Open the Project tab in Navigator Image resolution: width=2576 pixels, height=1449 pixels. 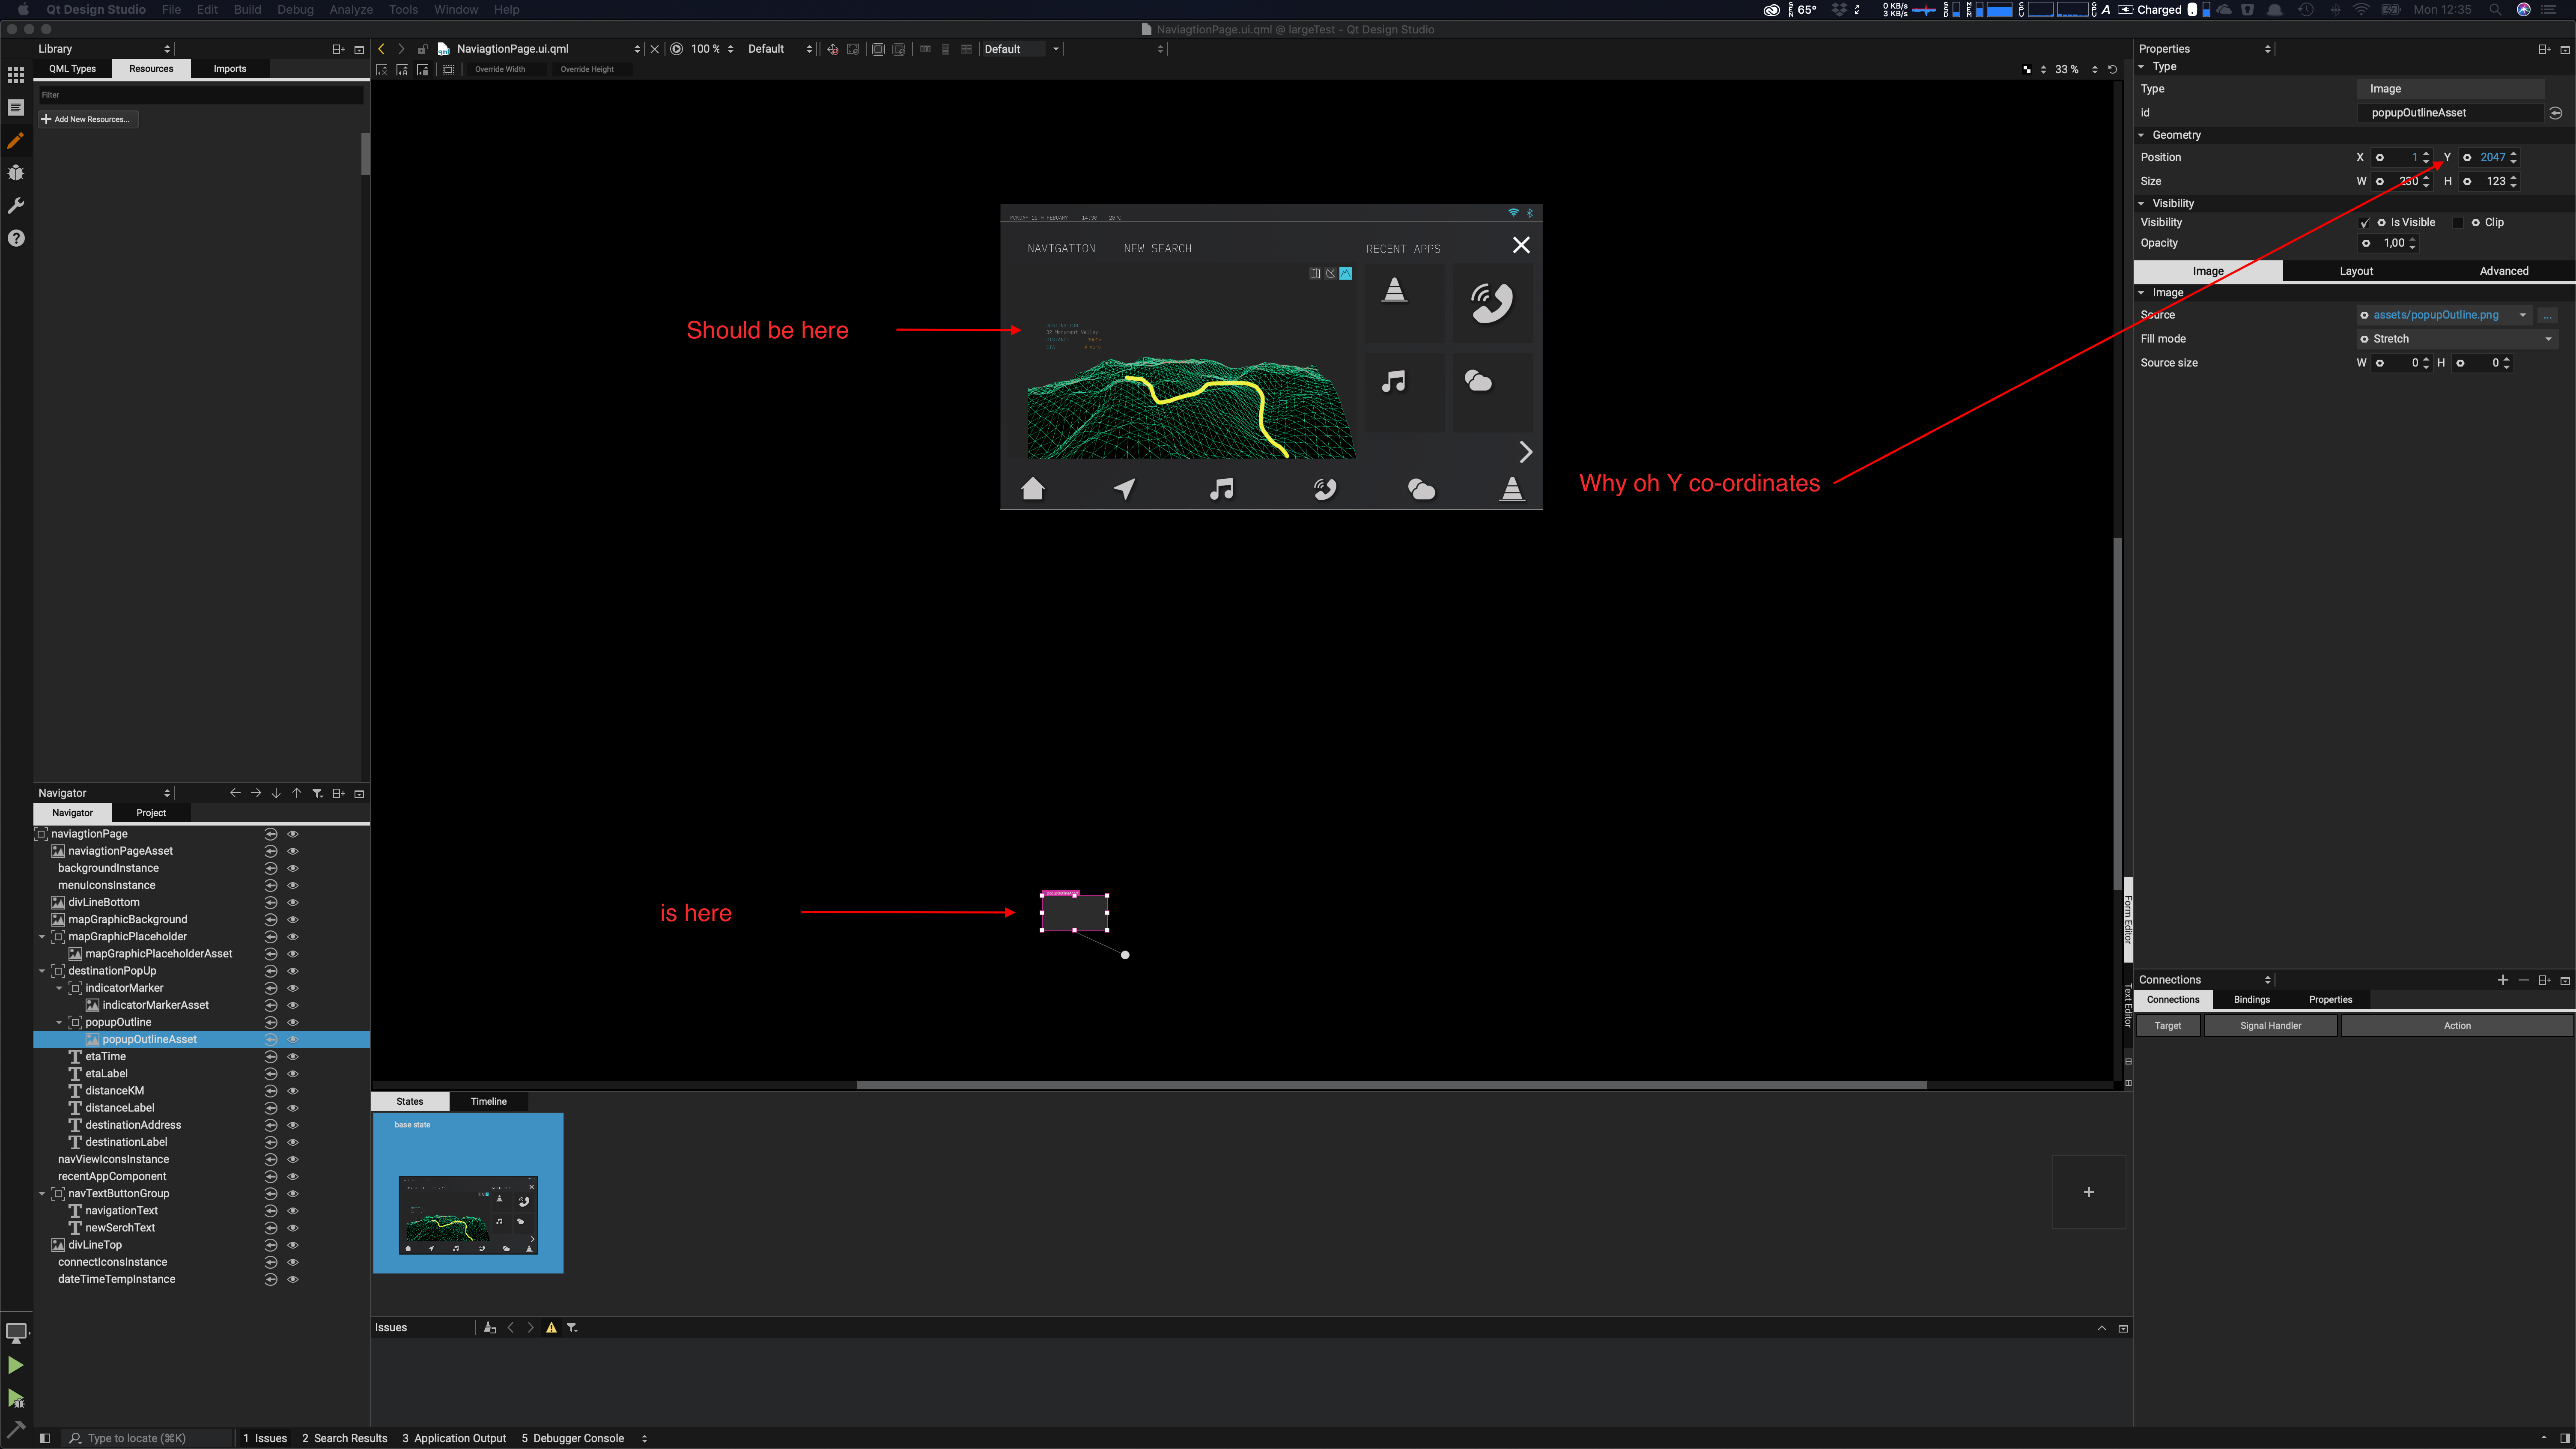pos(151,813)
